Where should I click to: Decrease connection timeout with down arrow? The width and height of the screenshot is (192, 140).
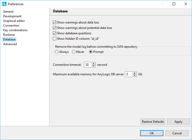[94, 66]
